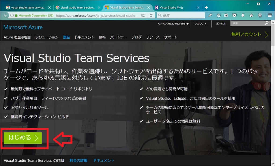Close the Visual Studio Team Services tab
This screenshot has width=275, height=166.
pyautogui.click(x=149, y=8)
